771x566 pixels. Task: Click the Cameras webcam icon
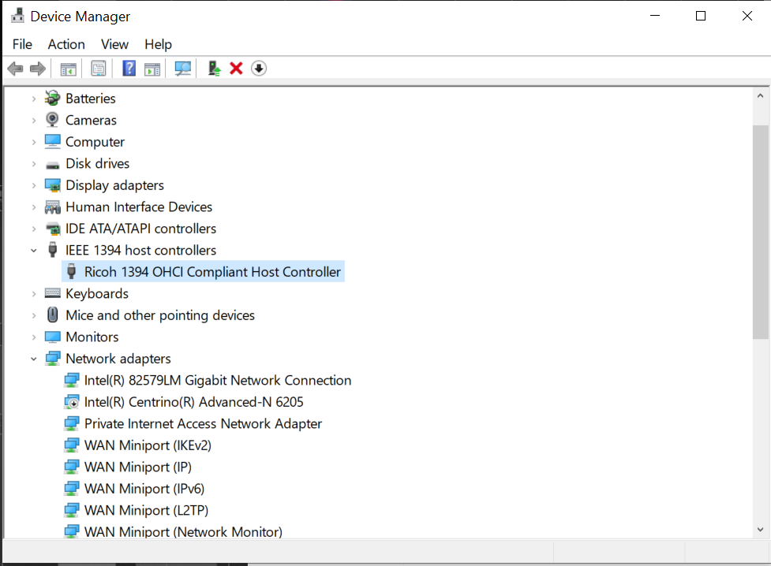point(52,120)
